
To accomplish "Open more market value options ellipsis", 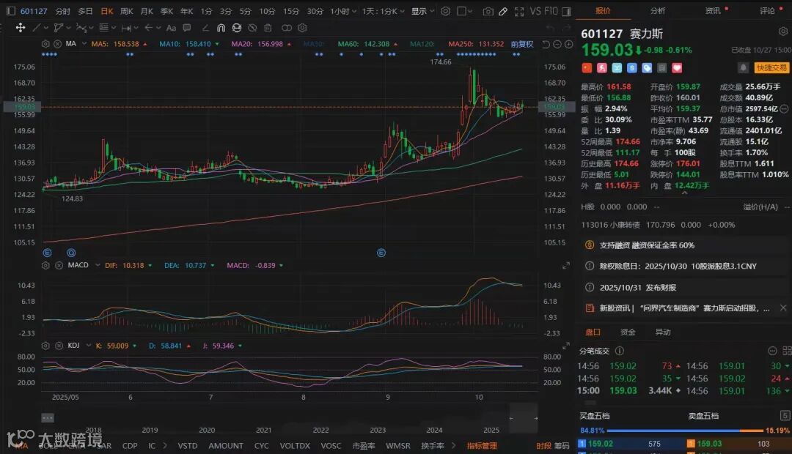I will [784, 108].
